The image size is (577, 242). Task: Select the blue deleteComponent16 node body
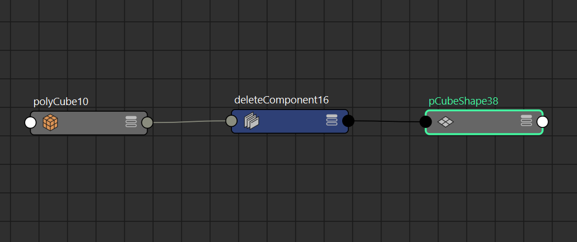click(x=290, y=121)
